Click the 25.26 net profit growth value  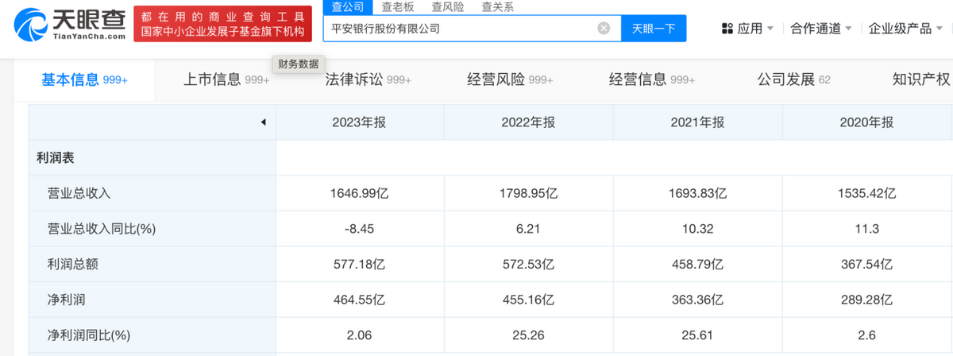pos(529,335)
